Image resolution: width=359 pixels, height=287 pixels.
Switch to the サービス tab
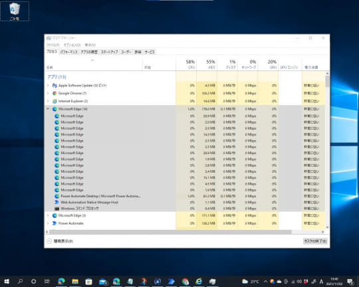pyautogui.click(x=150, y=52)
